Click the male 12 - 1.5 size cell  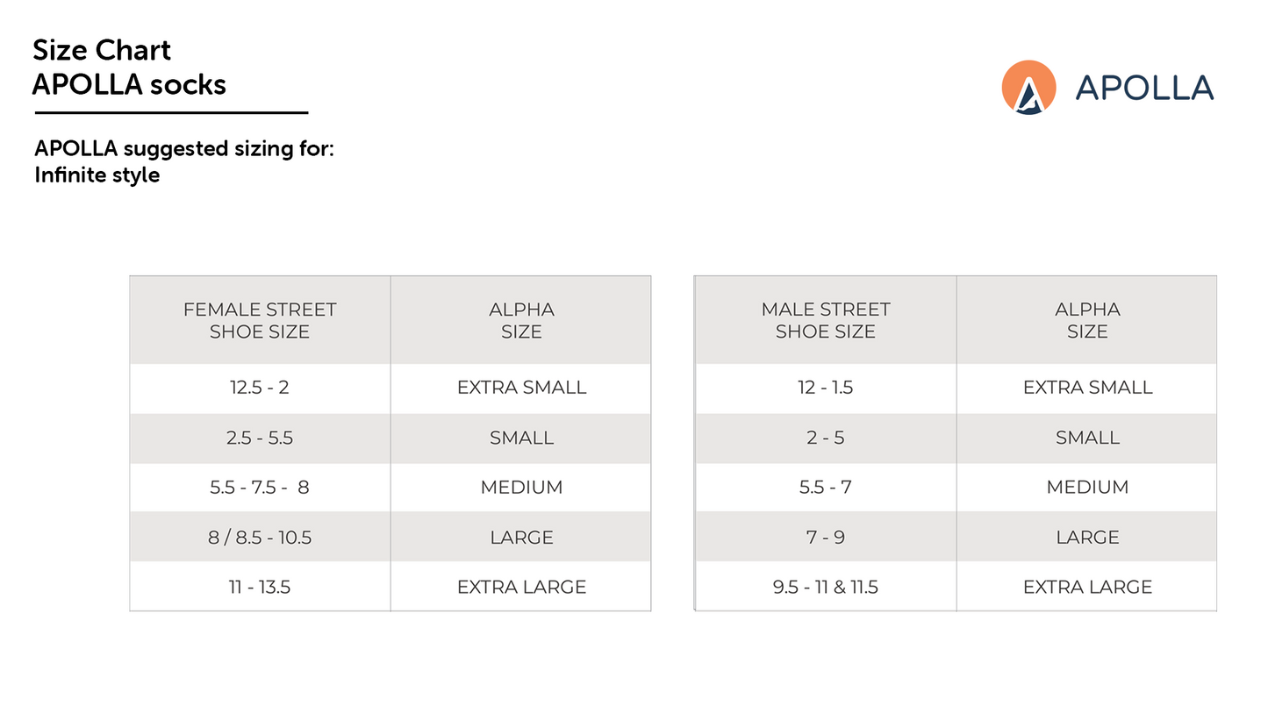click(x=826, y=388)
